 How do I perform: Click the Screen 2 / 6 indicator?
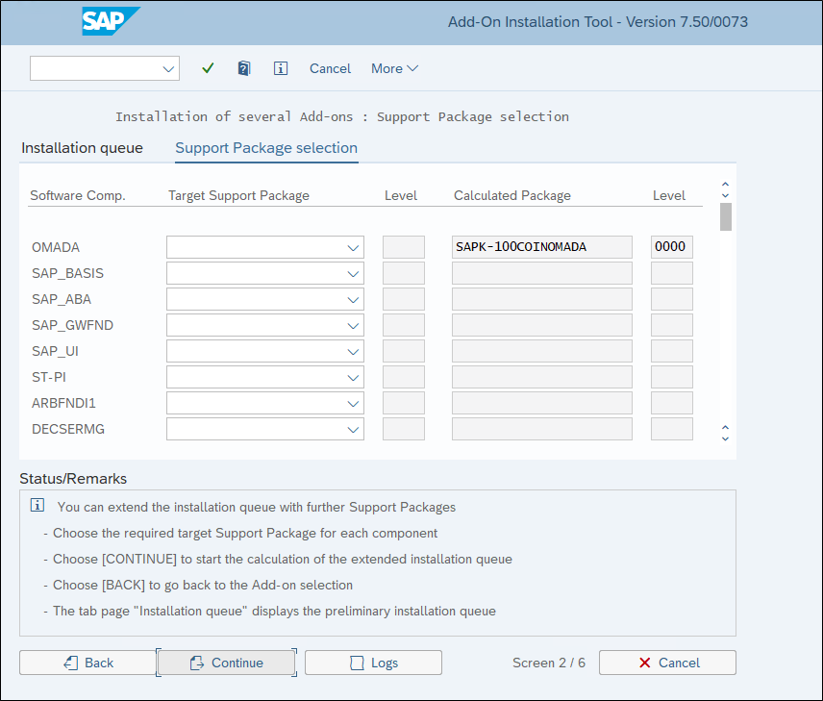[x=549, y=663]
